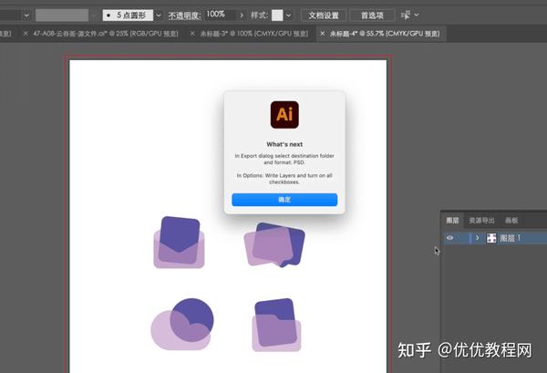This screenshot has width=547, height=373.
Task: Click the 确定 button in the dialog
Action: tap(284, 200)
